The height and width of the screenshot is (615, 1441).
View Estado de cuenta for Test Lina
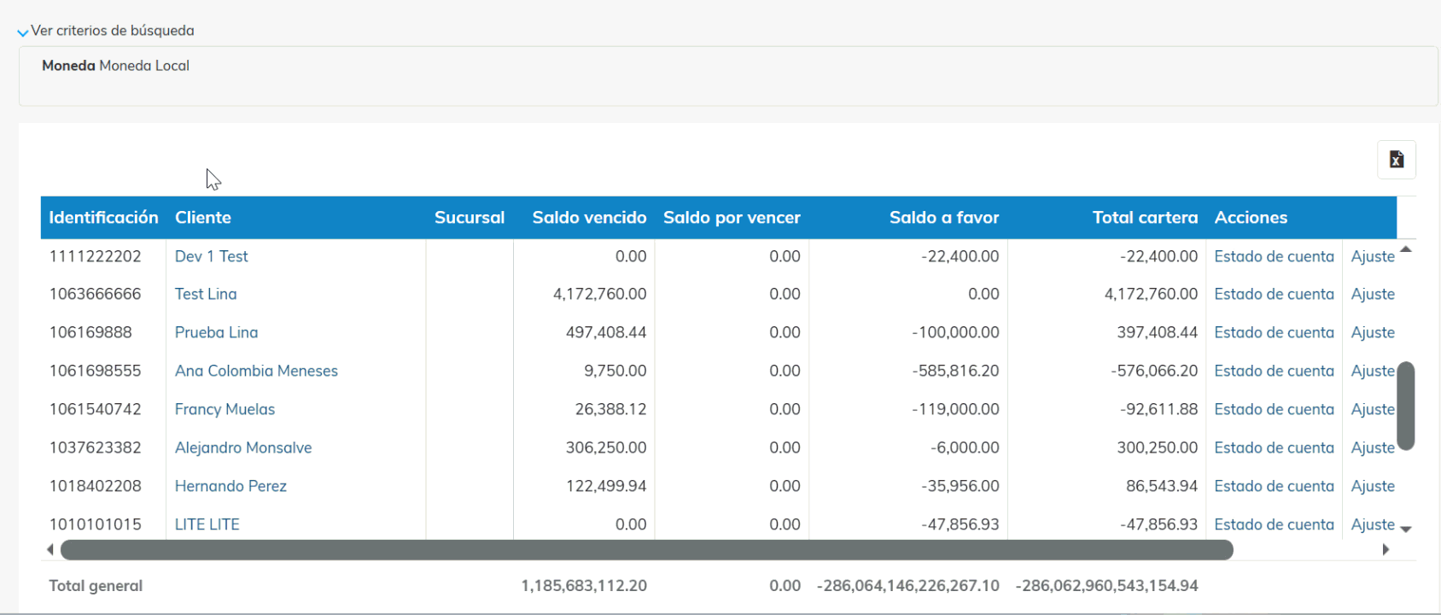tap(1273, 294)
